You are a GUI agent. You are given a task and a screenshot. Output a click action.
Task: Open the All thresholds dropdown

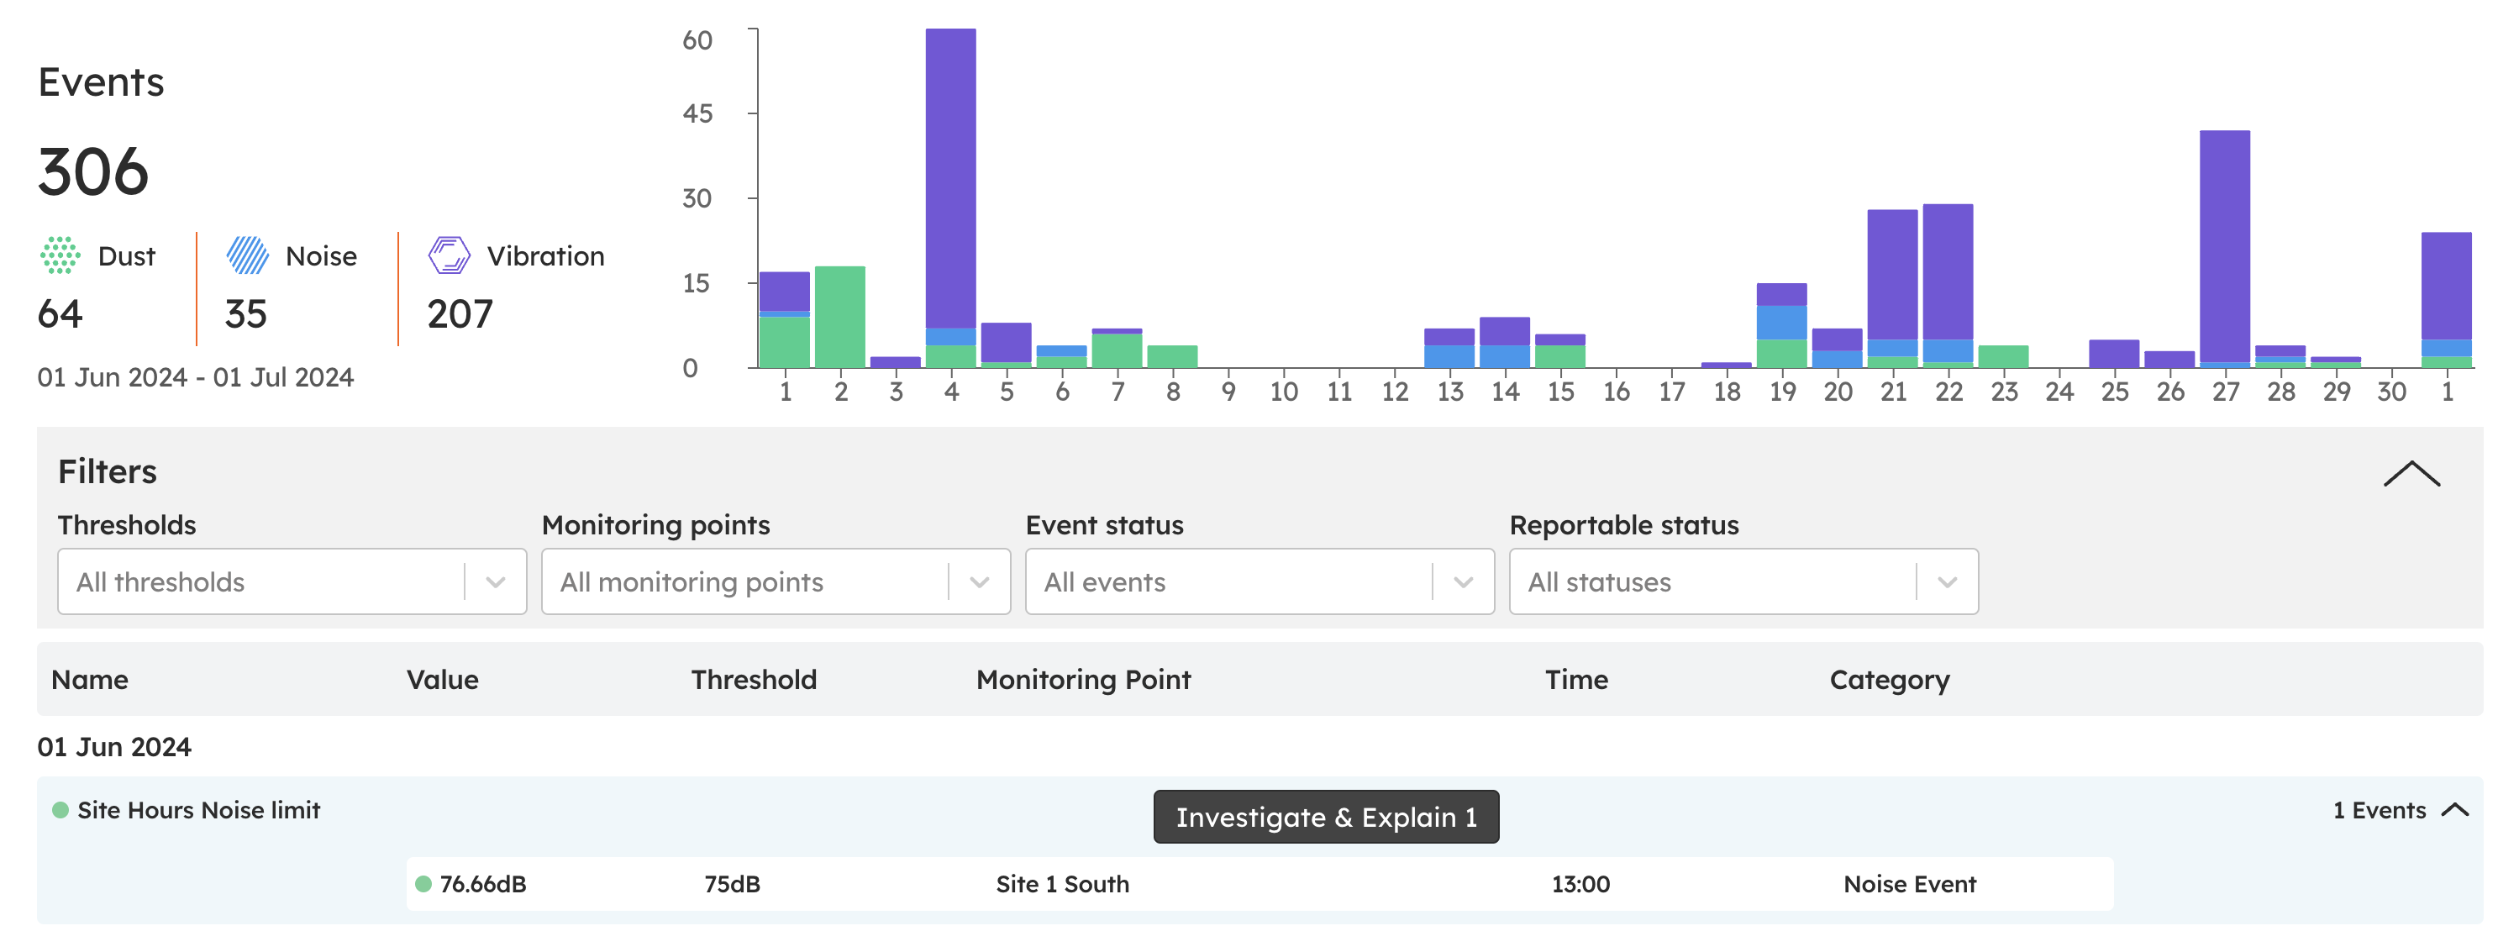(x=292, y=581)
